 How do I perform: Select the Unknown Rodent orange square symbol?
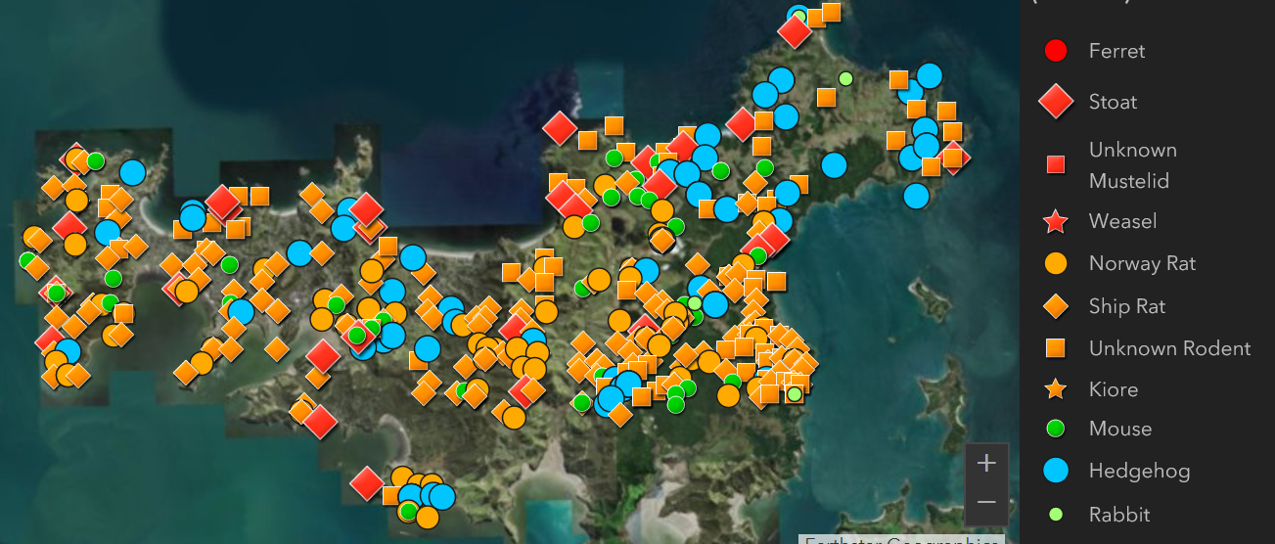tap(1055, 348)
